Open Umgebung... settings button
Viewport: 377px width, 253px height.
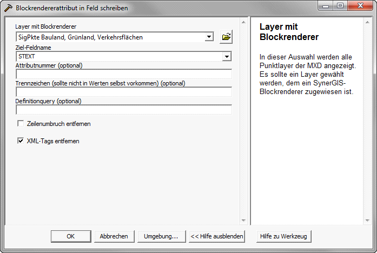pyautogui.click(x=161, y=236)
